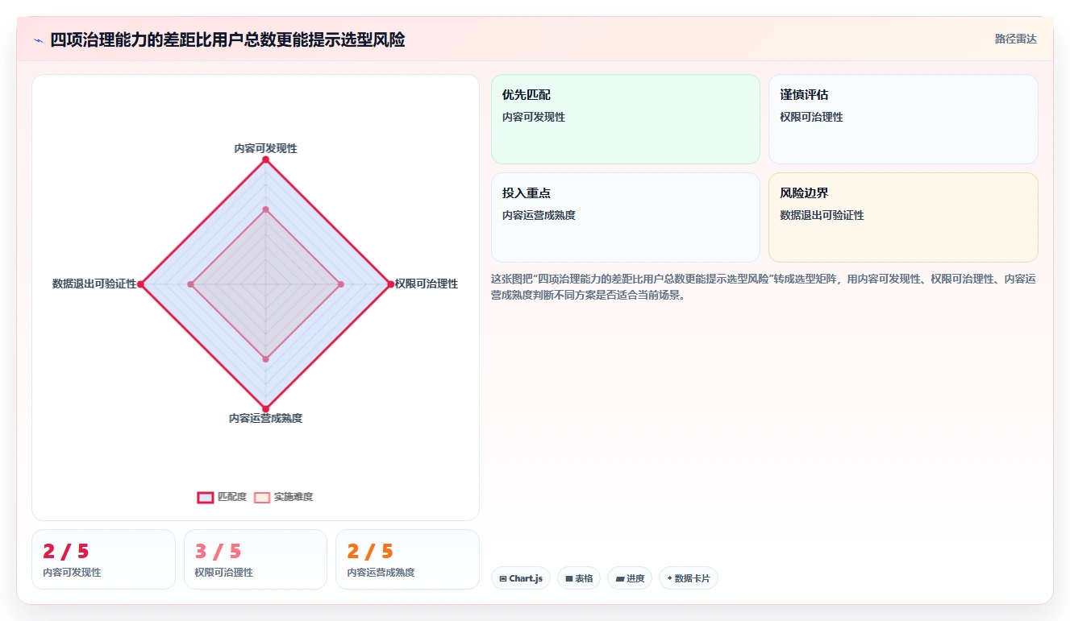The image size is (1070, 621).
Task: Click 权限可治理性 text in 谨慎评估 card
Action: [811, 117]
